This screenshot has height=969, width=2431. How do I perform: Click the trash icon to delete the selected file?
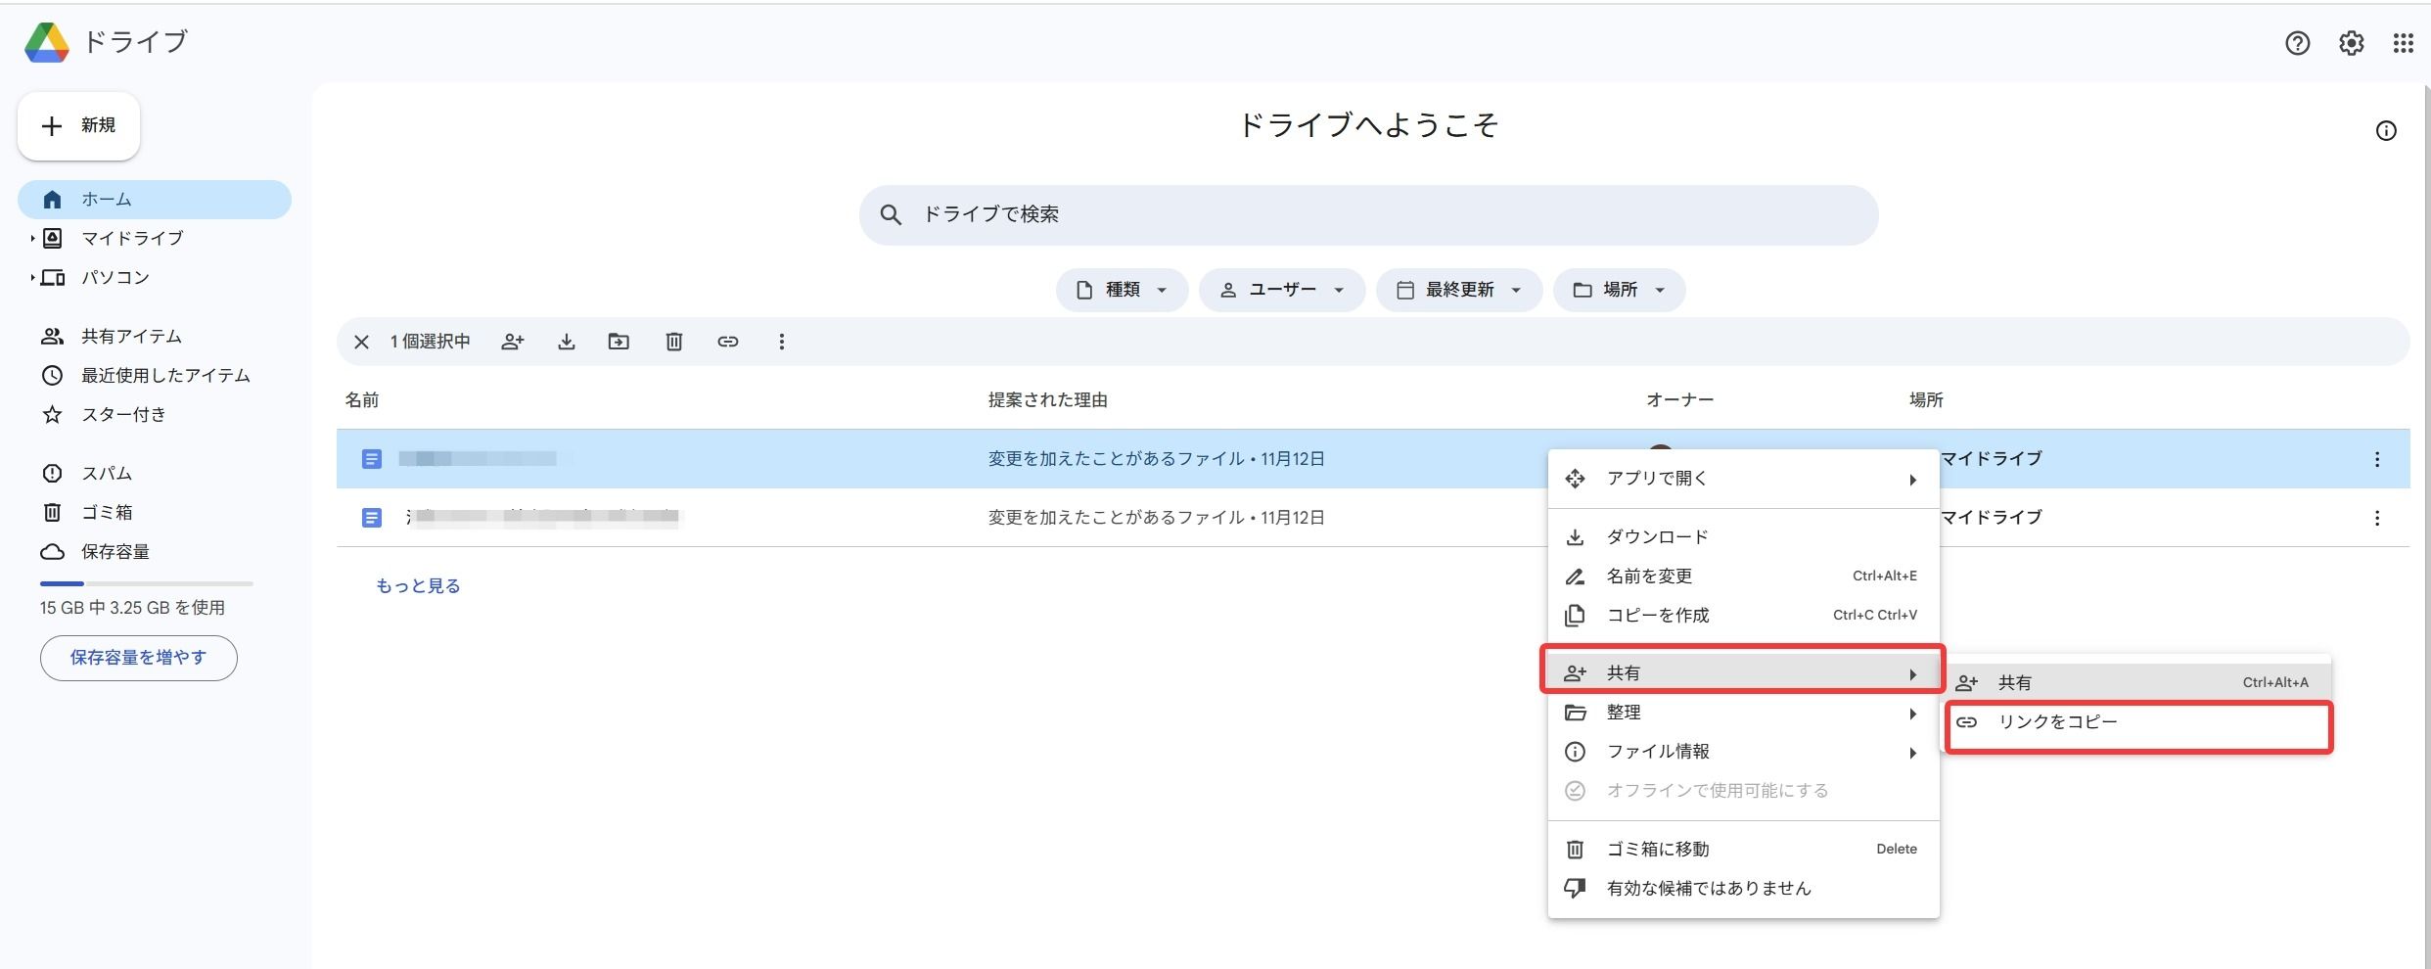click(x=672, y=342)
